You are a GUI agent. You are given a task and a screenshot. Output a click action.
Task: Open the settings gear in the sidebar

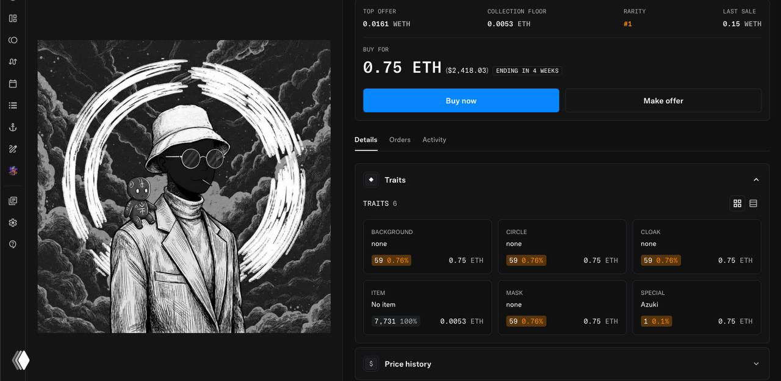[x=13, y=223]
